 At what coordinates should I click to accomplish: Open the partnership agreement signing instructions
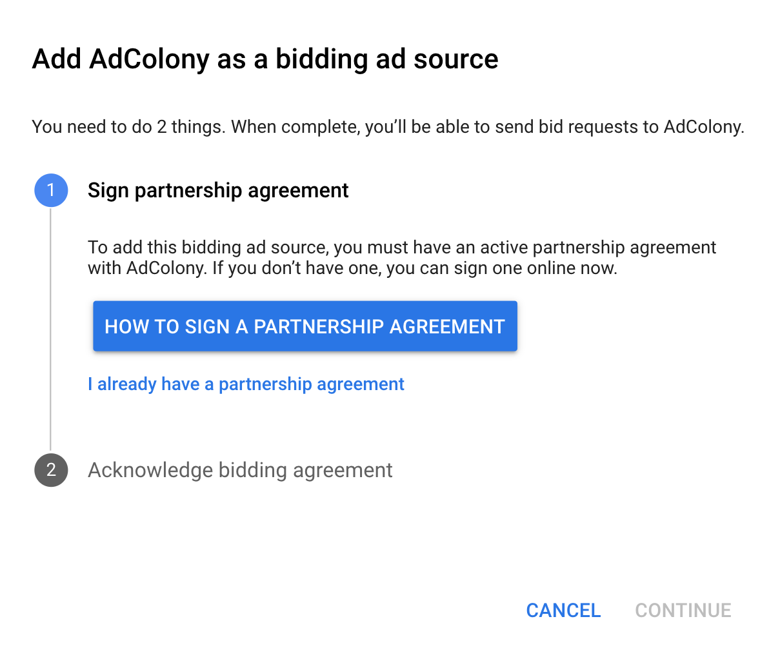[x=305, y=326]
